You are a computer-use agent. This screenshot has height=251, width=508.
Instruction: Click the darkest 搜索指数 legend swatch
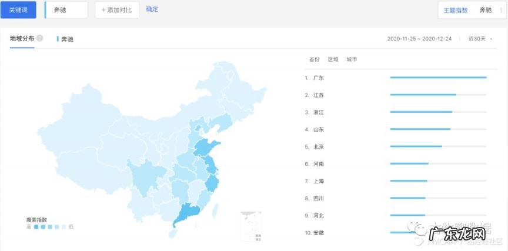36,227
